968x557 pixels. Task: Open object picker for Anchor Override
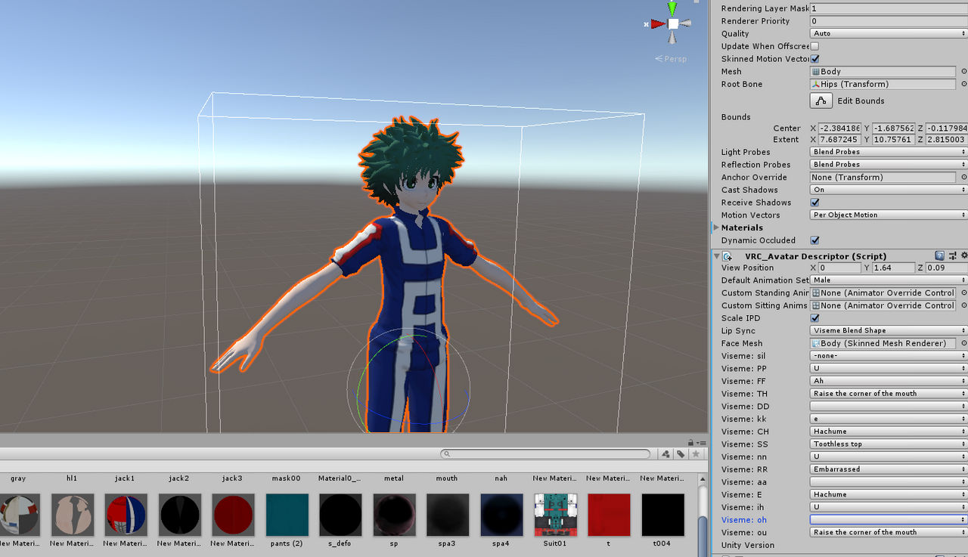pyautogui.click(x=963, y=178)
